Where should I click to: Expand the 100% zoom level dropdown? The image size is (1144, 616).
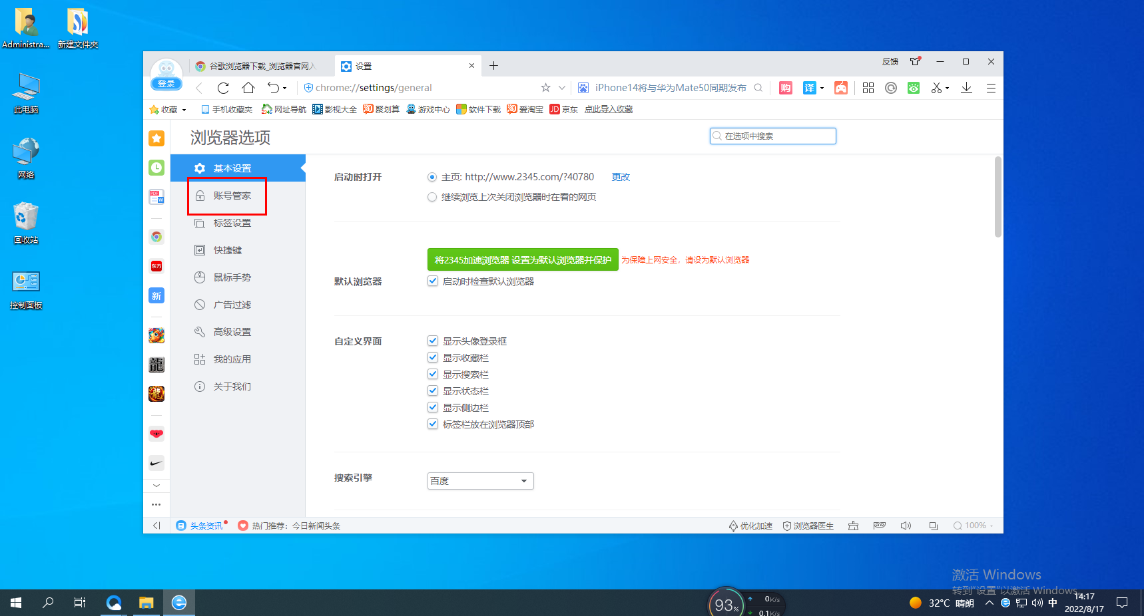991,526
